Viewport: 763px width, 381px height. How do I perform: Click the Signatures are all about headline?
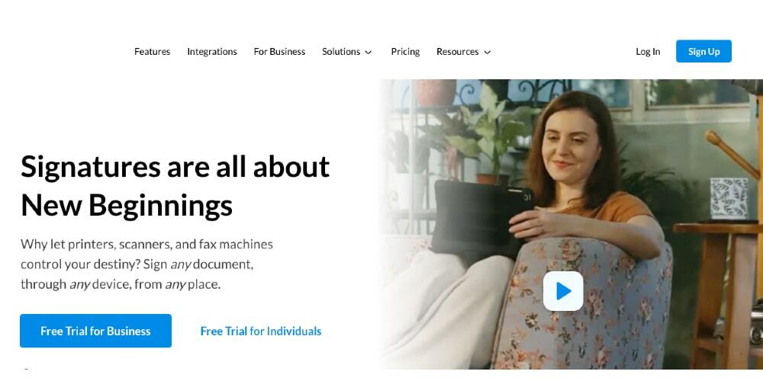[x=175, y=166]
